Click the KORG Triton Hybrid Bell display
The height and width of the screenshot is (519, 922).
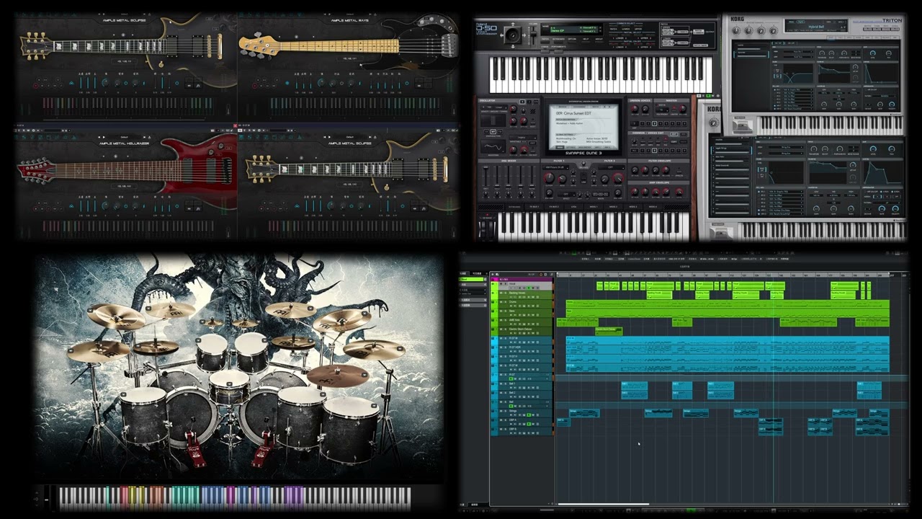point(815,26)
